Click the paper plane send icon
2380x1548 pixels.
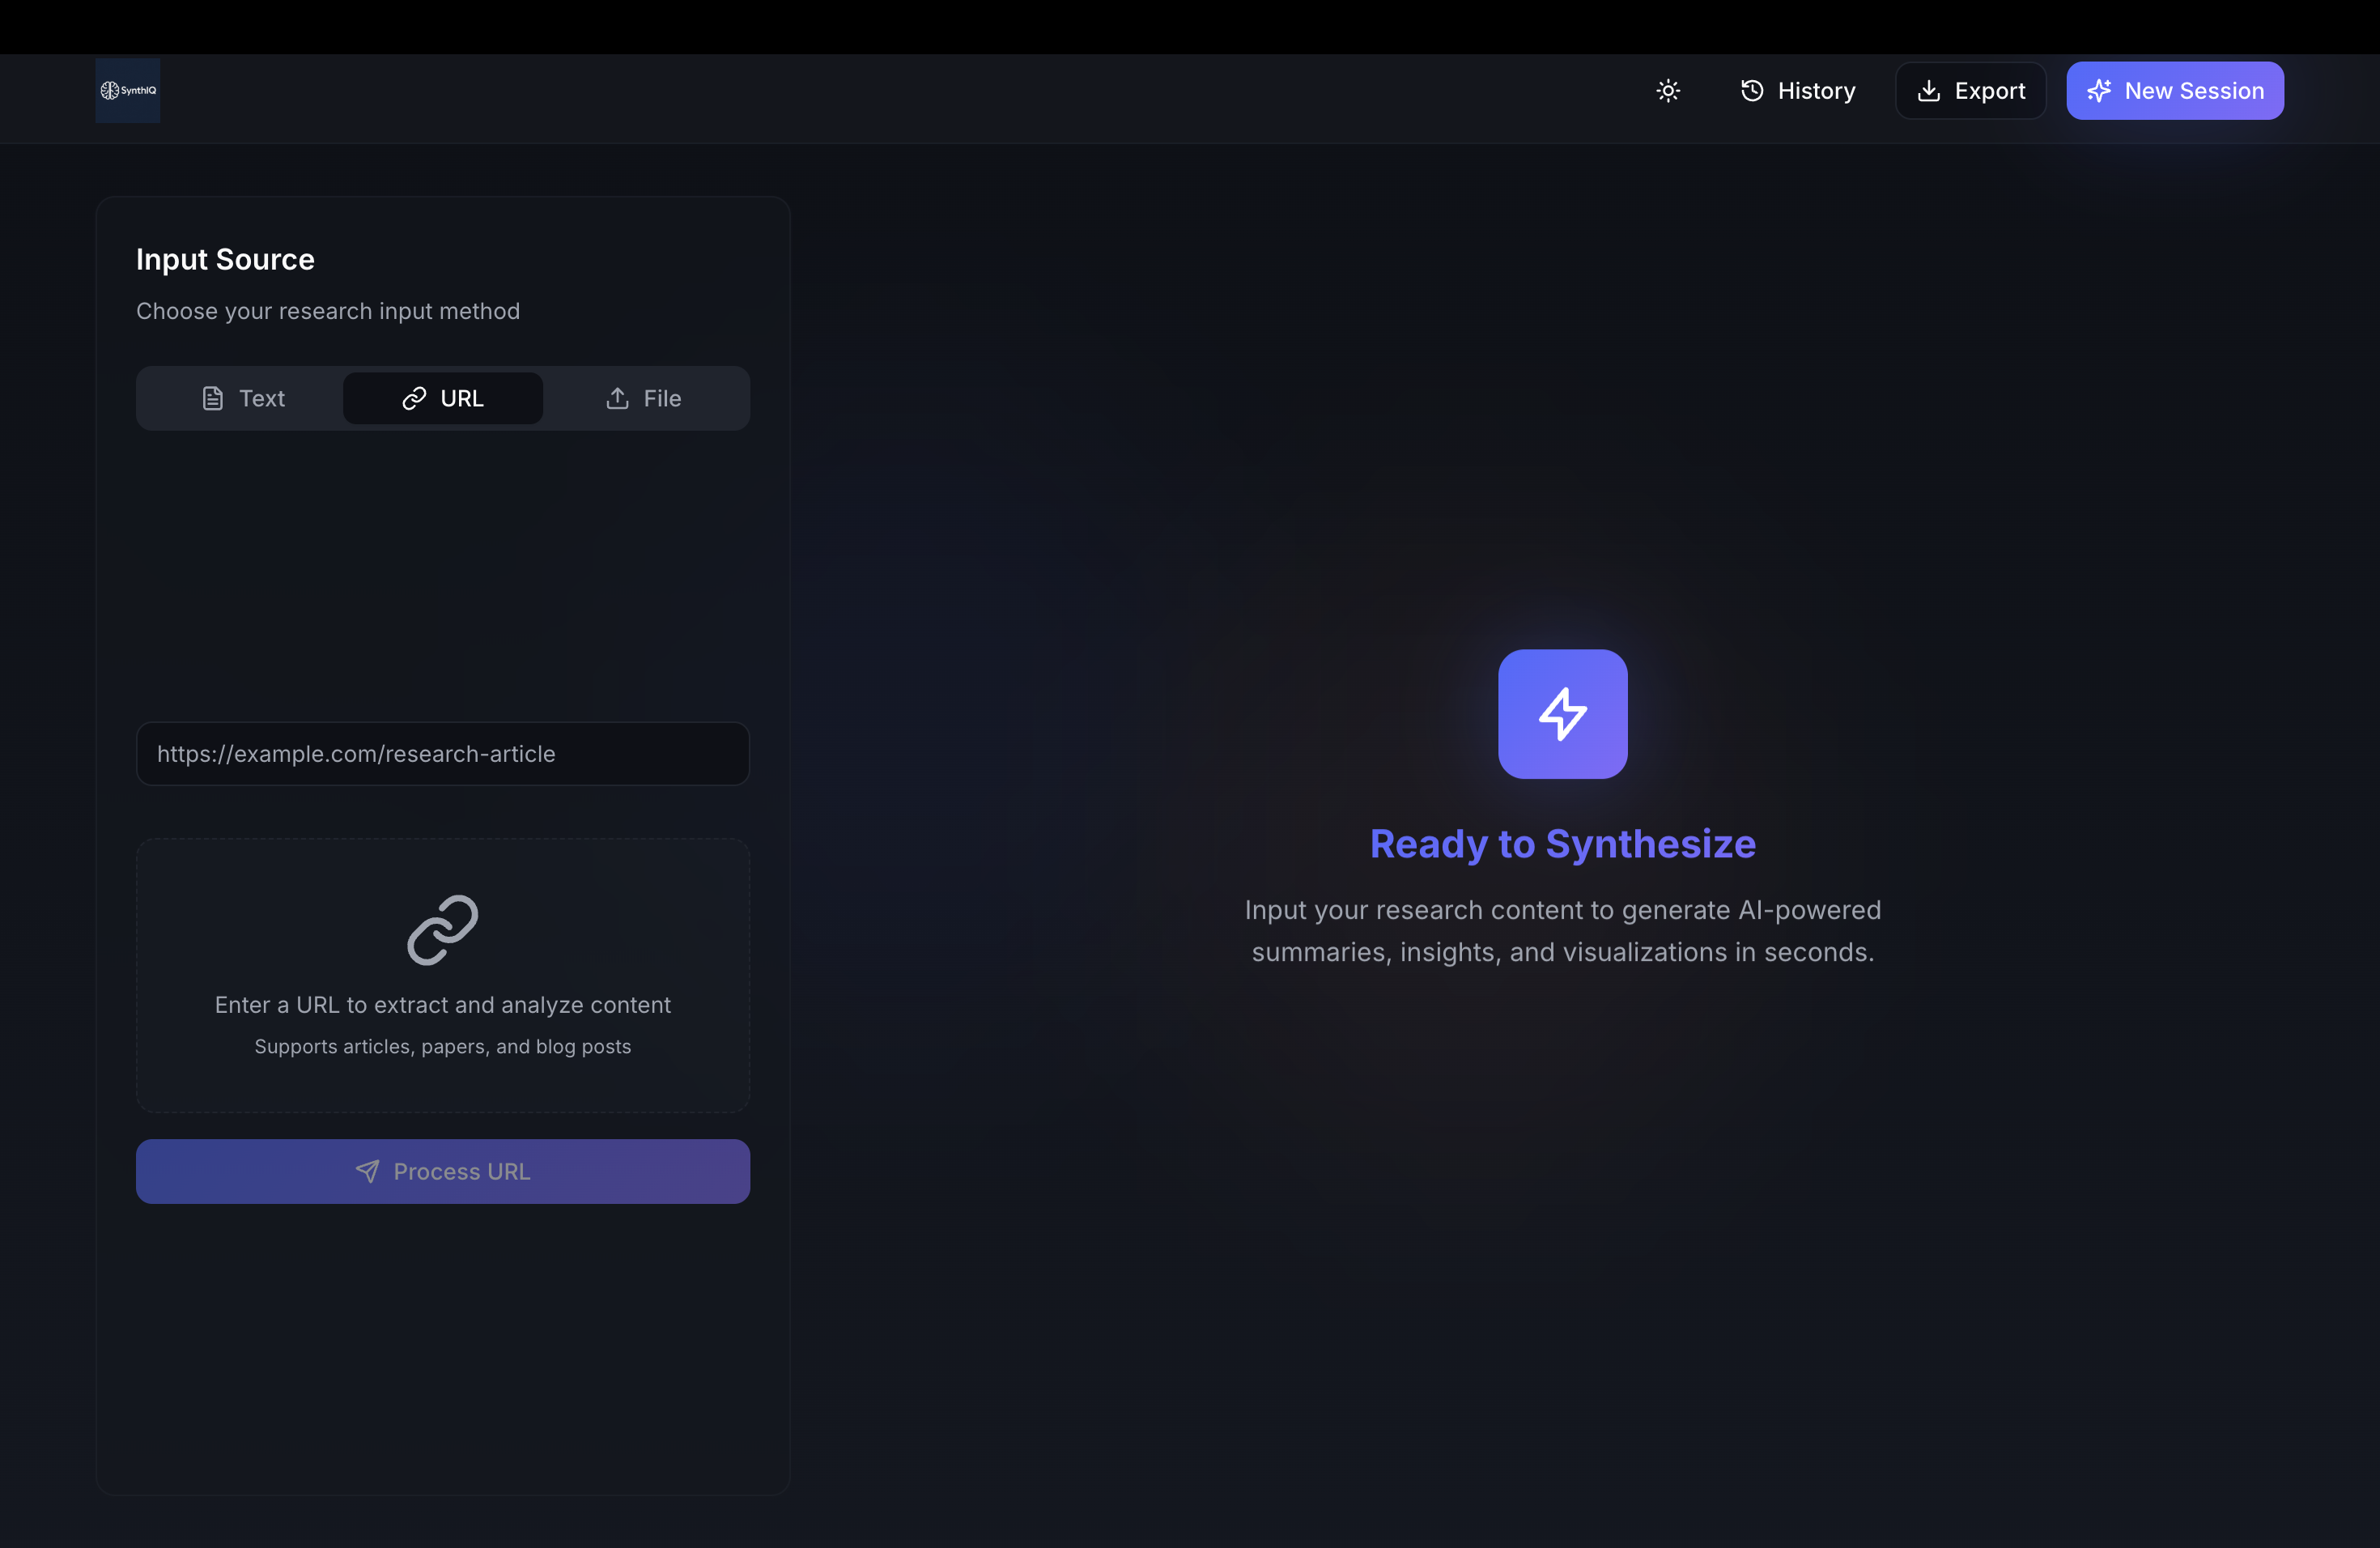(x=367, y=1171)
